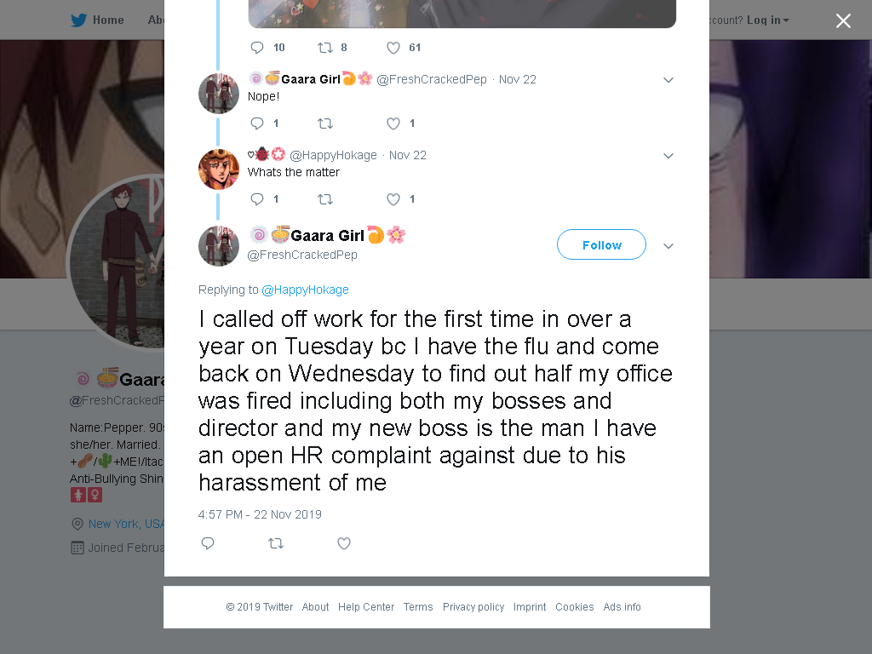Open the @HappyHokage mention link

[306, 290]
